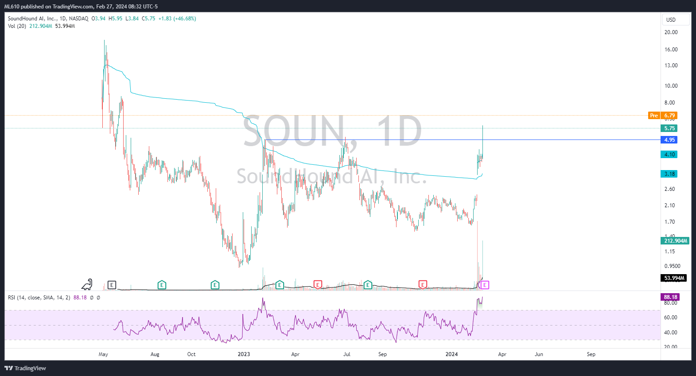Select the 6.79 pre-market price label
The image size is (696, 376).
click(669, 116)
